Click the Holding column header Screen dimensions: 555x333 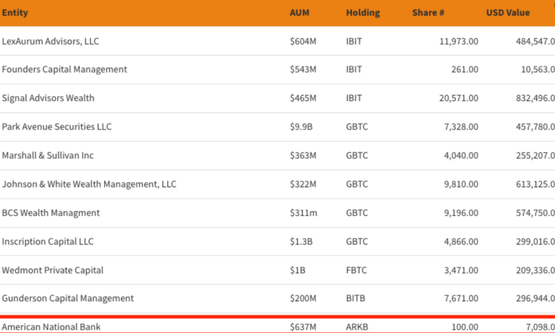(x=363, y=12)
